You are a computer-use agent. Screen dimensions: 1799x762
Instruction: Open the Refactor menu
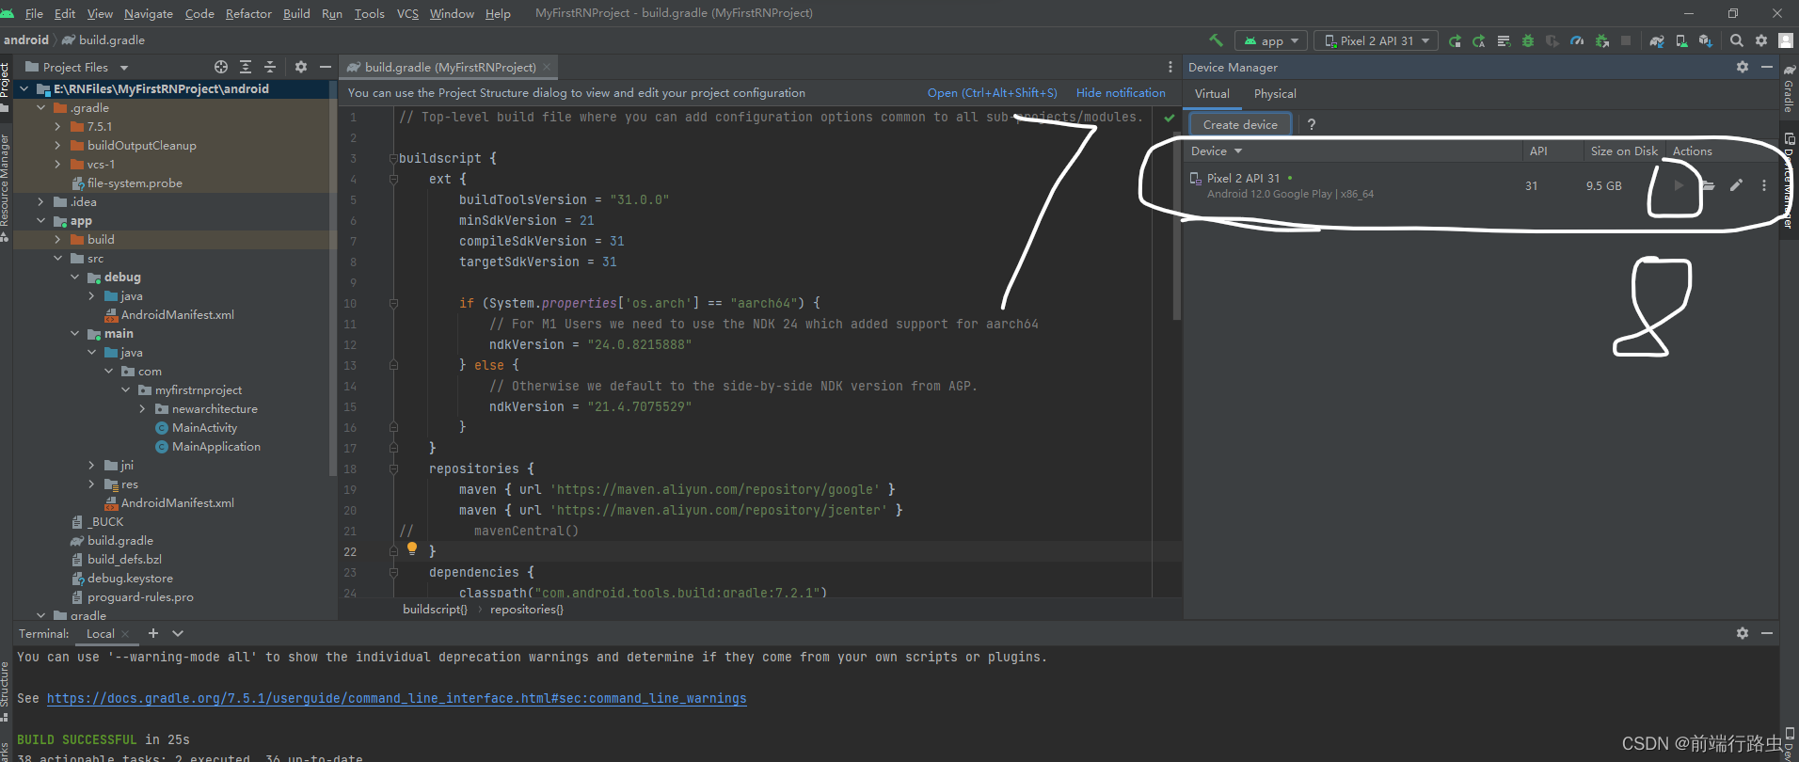tap(248, 13)
